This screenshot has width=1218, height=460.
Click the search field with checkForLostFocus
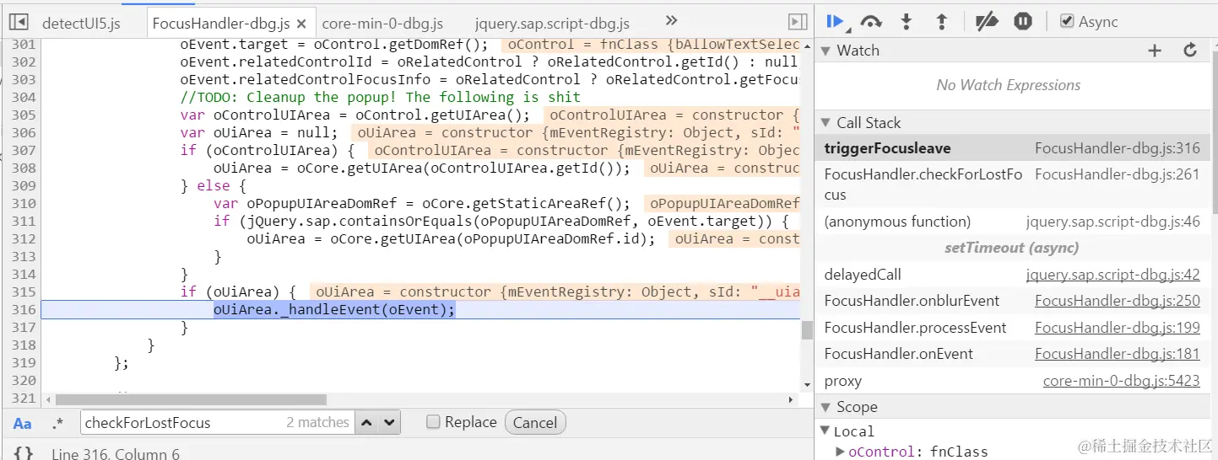click(218, 422)
